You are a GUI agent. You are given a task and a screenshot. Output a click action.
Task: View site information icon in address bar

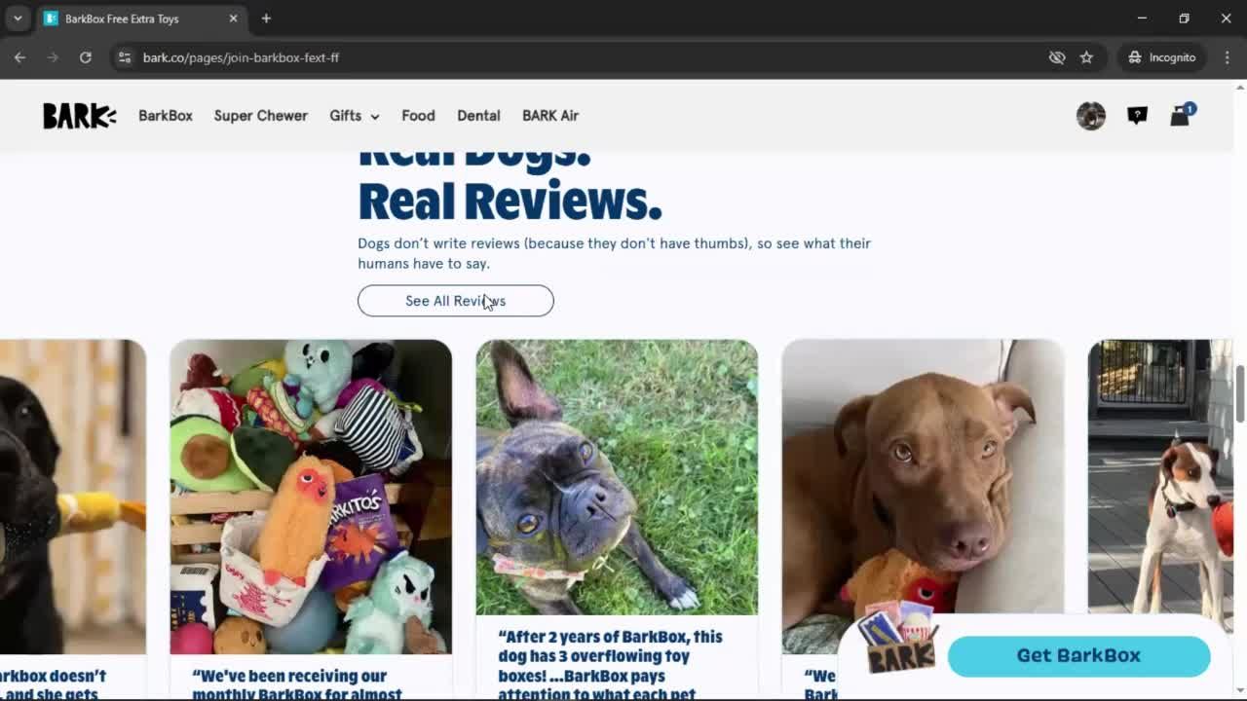(124, 57)
